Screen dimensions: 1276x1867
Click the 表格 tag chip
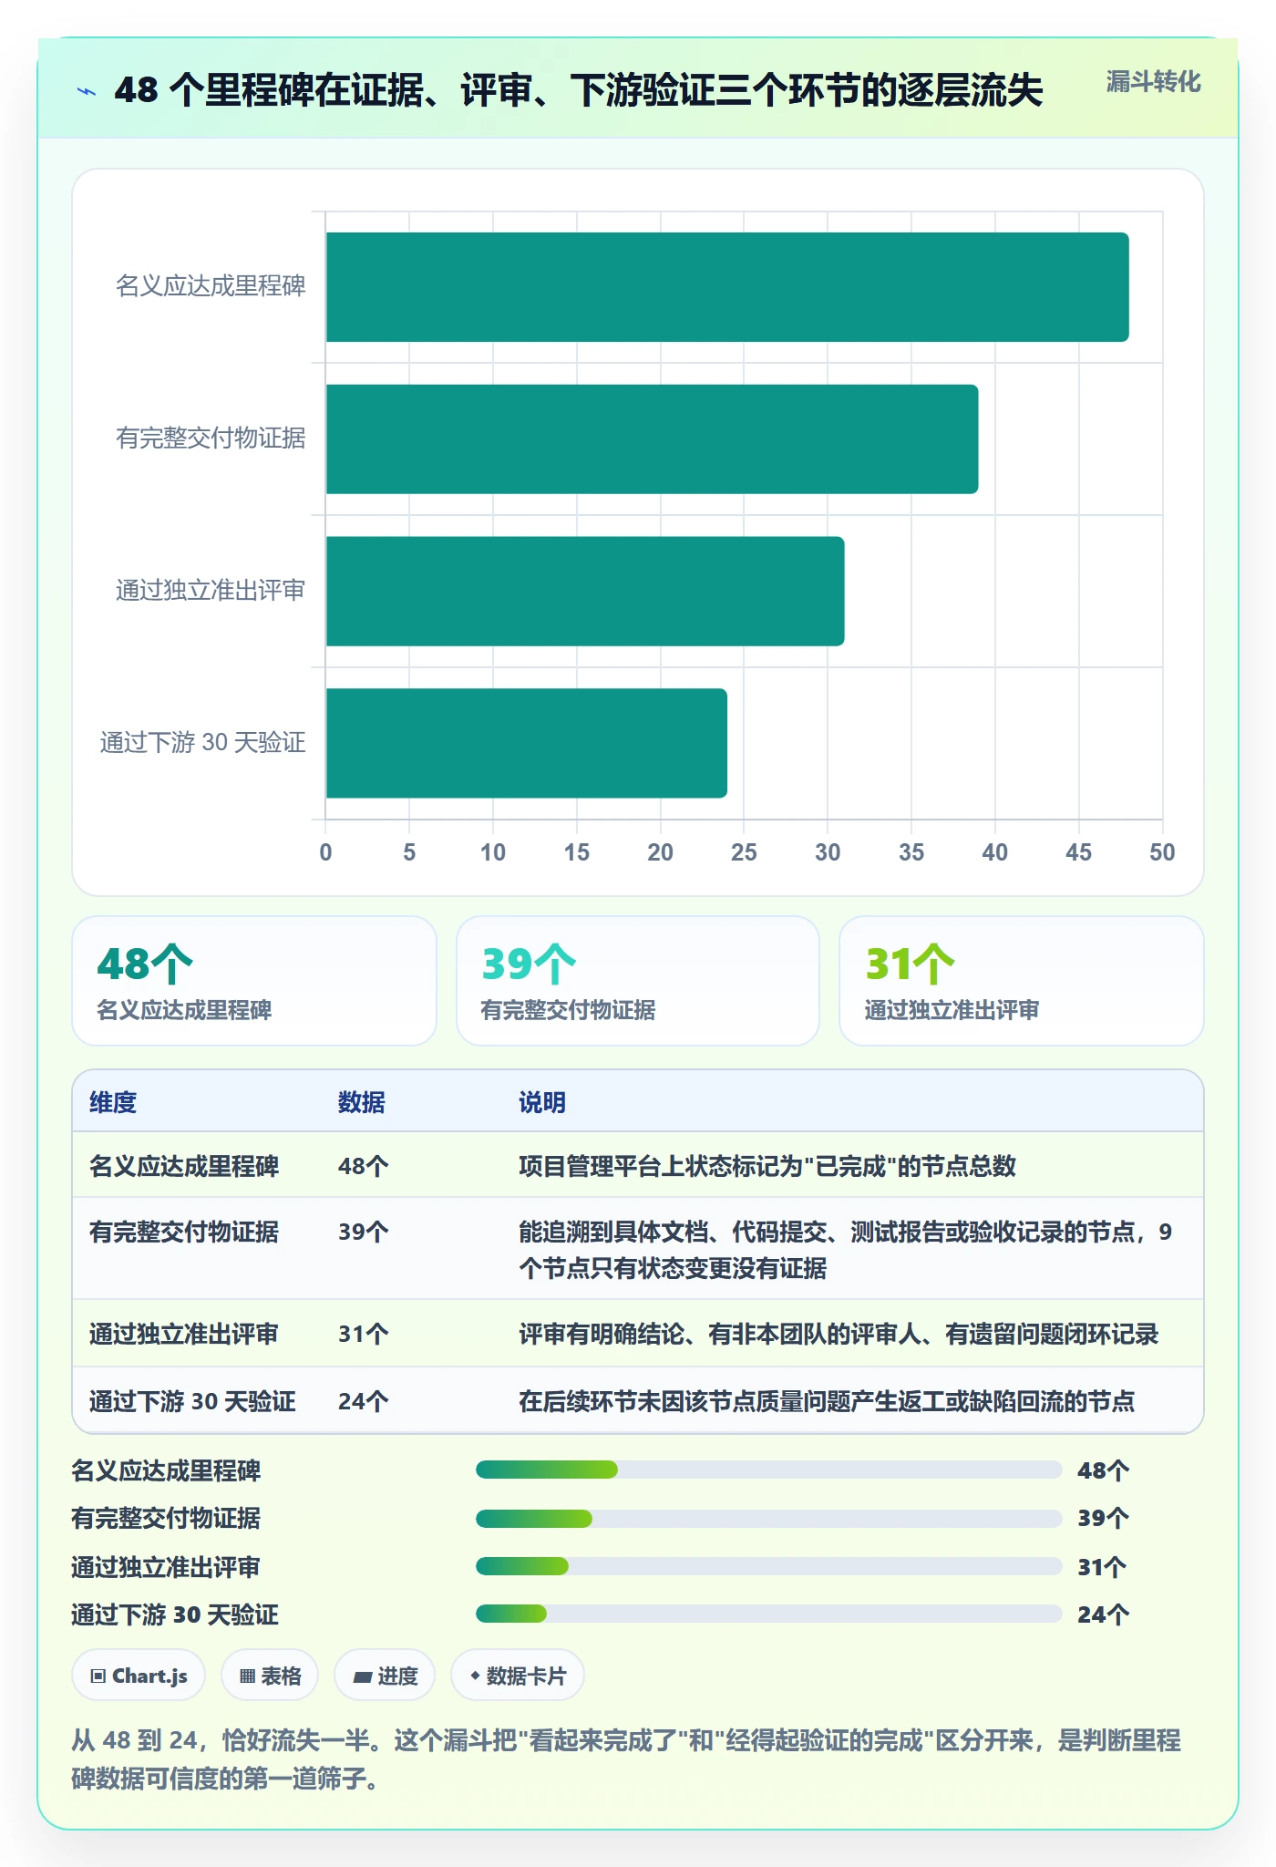click(270, 1676)
